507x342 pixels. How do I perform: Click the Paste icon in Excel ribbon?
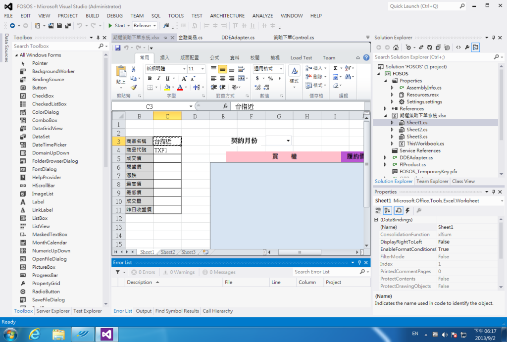[121, 71]
